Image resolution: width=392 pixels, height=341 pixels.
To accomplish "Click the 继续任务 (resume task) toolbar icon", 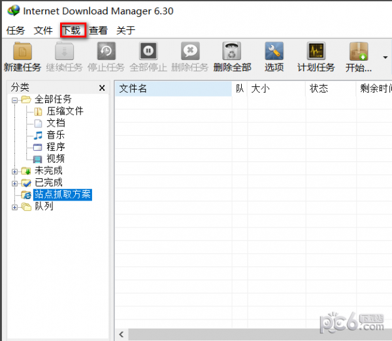I will click(64, 51).
